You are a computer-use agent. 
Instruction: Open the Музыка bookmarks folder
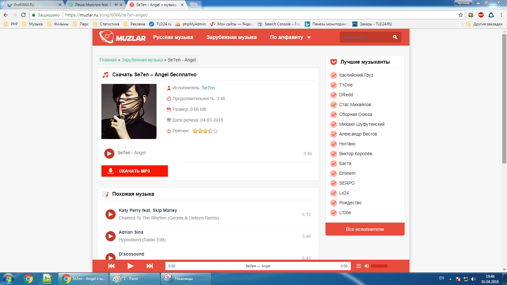coord(32,24)
